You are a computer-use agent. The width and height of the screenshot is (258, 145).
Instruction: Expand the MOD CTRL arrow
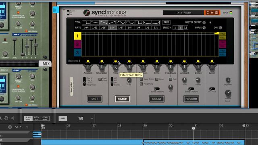[x=80, y=61]
